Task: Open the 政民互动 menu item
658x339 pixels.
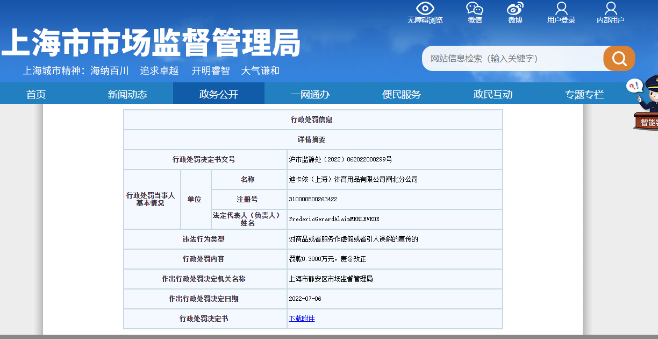Action: pyautogui.click(x=493, y=93)
